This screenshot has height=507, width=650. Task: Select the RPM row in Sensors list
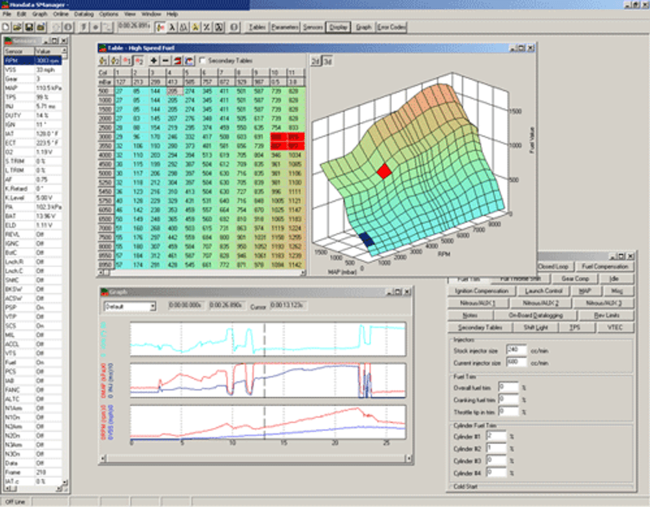33,60
